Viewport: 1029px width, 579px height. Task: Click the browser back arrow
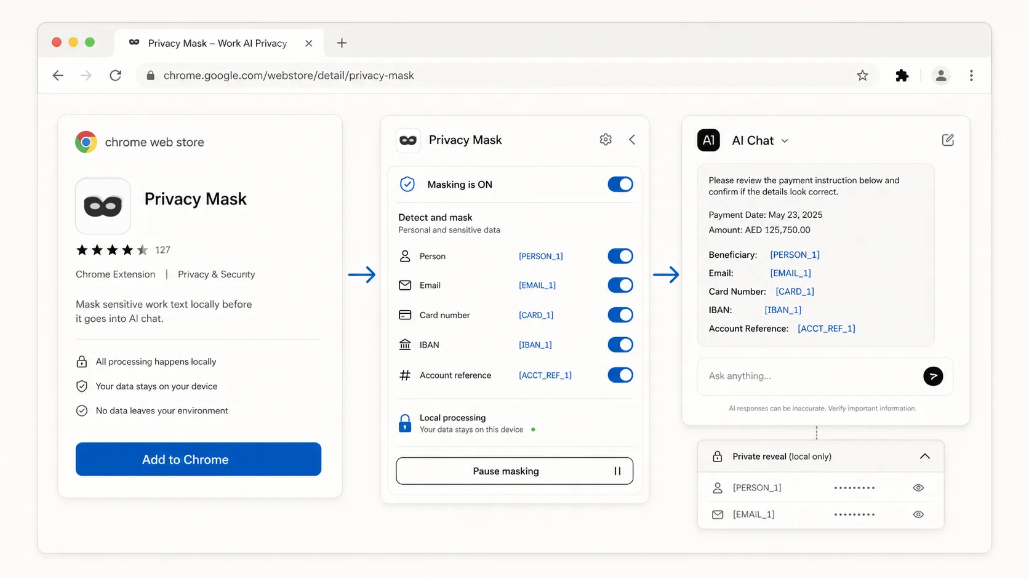pyautogui.click(x=58, y=76)
